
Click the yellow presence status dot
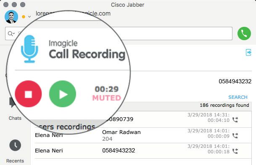point(24,17)
